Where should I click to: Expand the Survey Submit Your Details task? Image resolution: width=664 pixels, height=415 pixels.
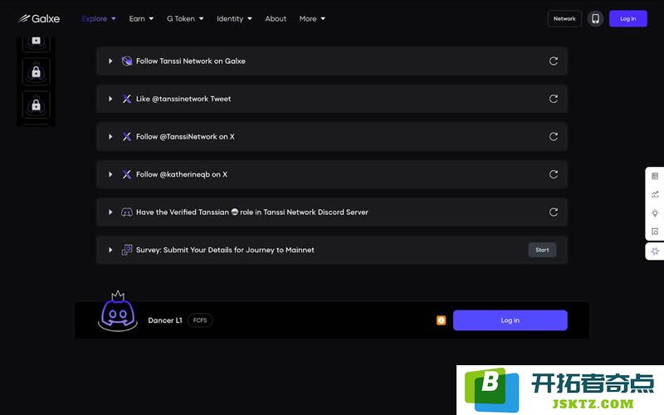click(x=110, y=250)
